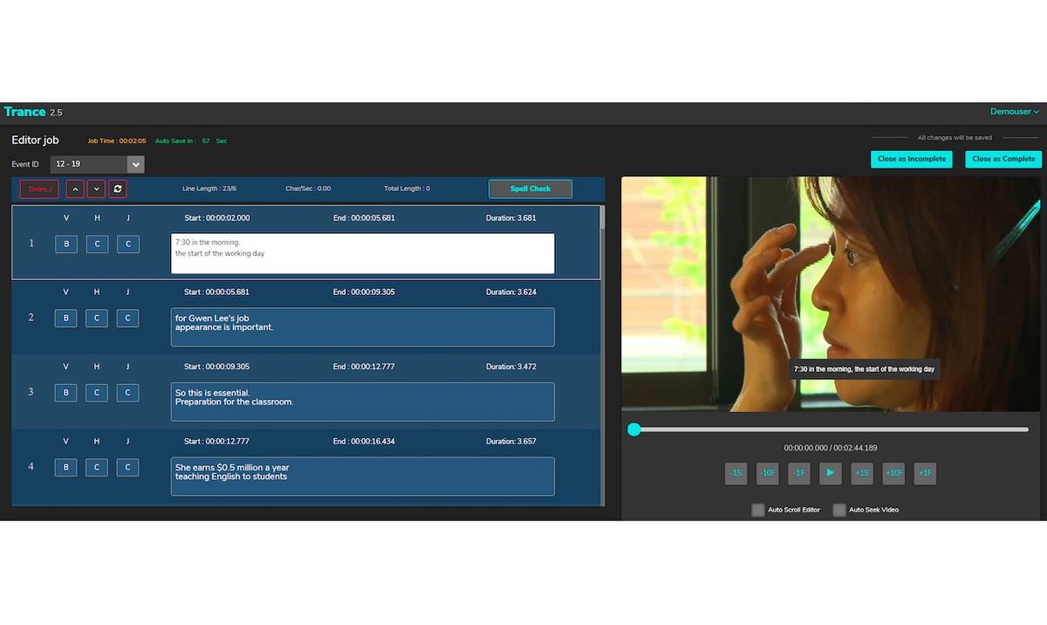
Task: Step back one frame with the -1F control
Action: pyautogui.click(x=798, y=473)
